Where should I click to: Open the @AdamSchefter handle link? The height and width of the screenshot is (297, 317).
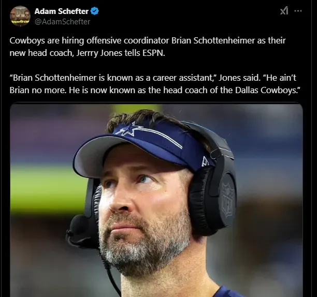click(x=63, y=22)
